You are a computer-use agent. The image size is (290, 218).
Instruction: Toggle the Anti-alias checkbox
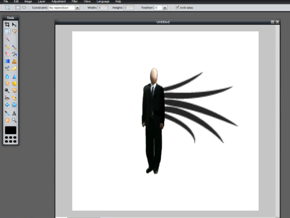[177, 7]
